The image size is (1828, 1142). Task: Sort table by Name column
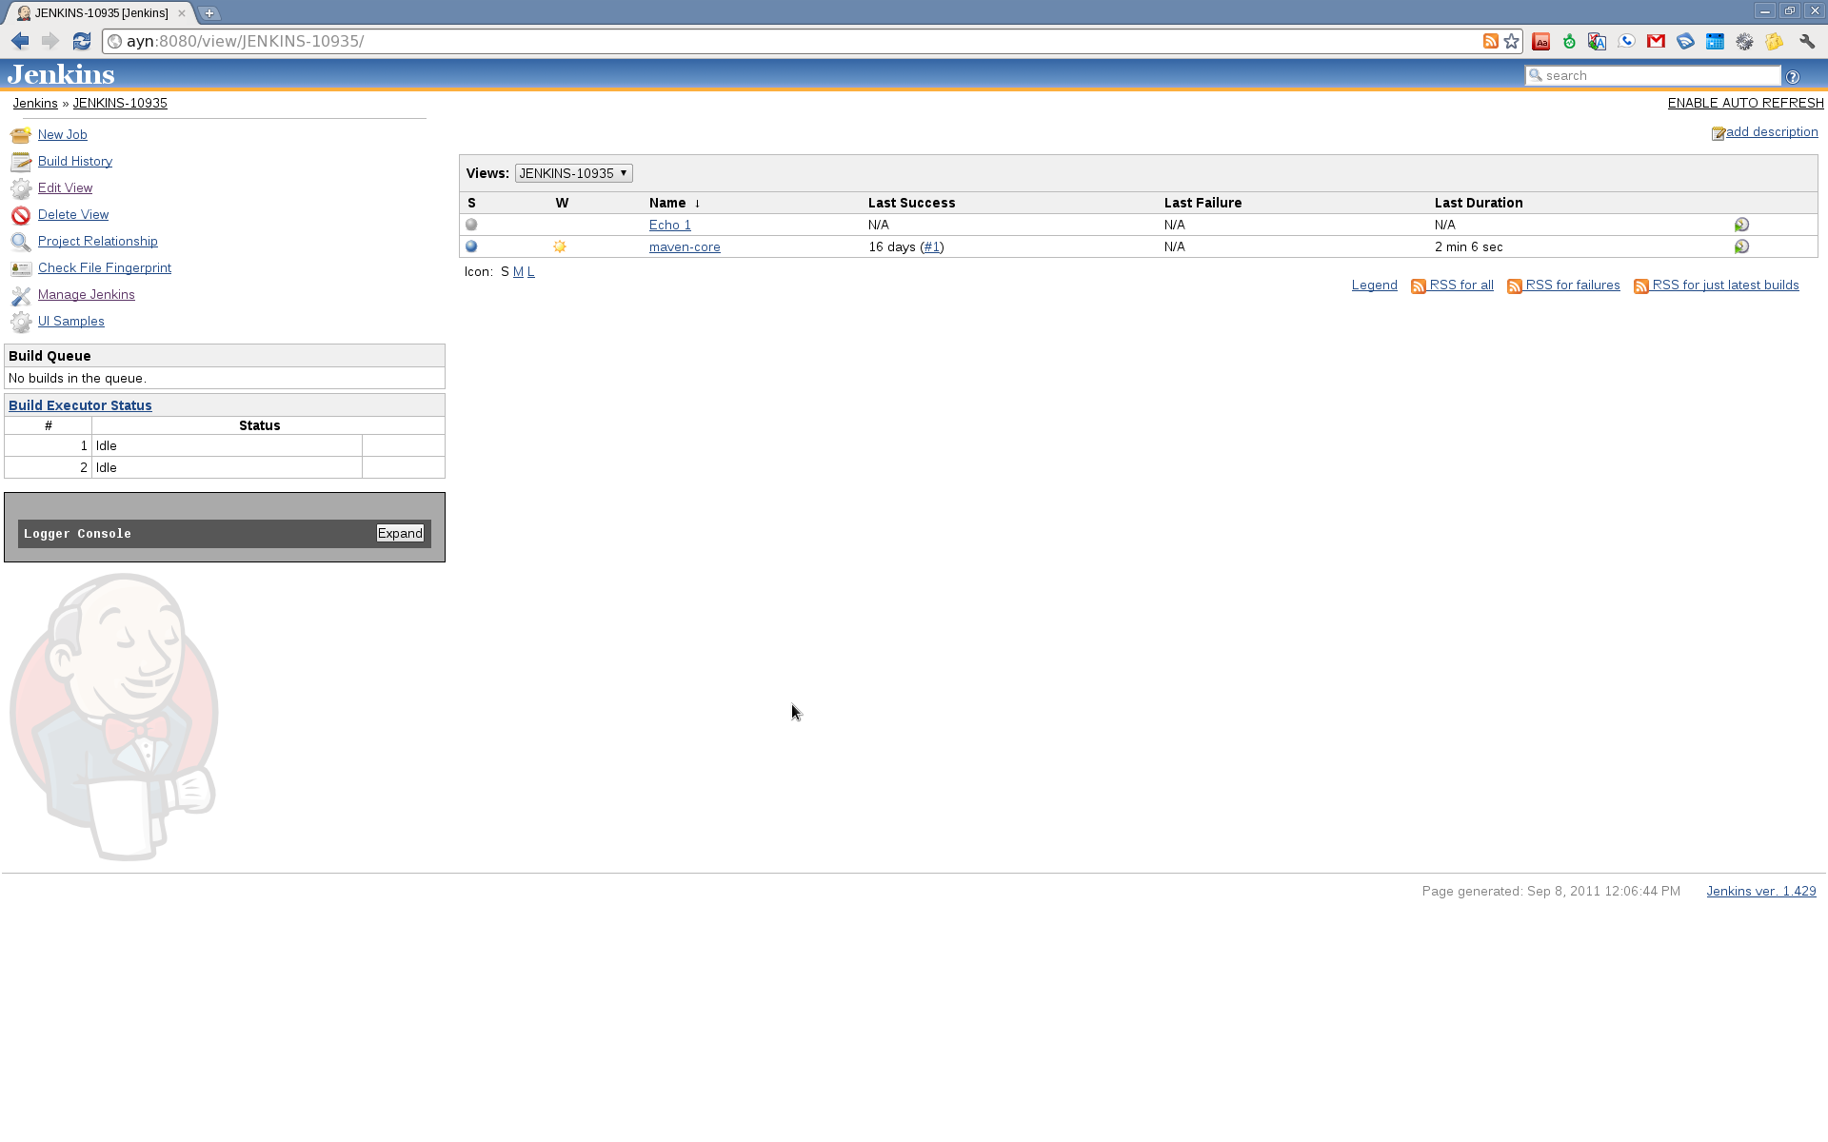coord(667,203)
